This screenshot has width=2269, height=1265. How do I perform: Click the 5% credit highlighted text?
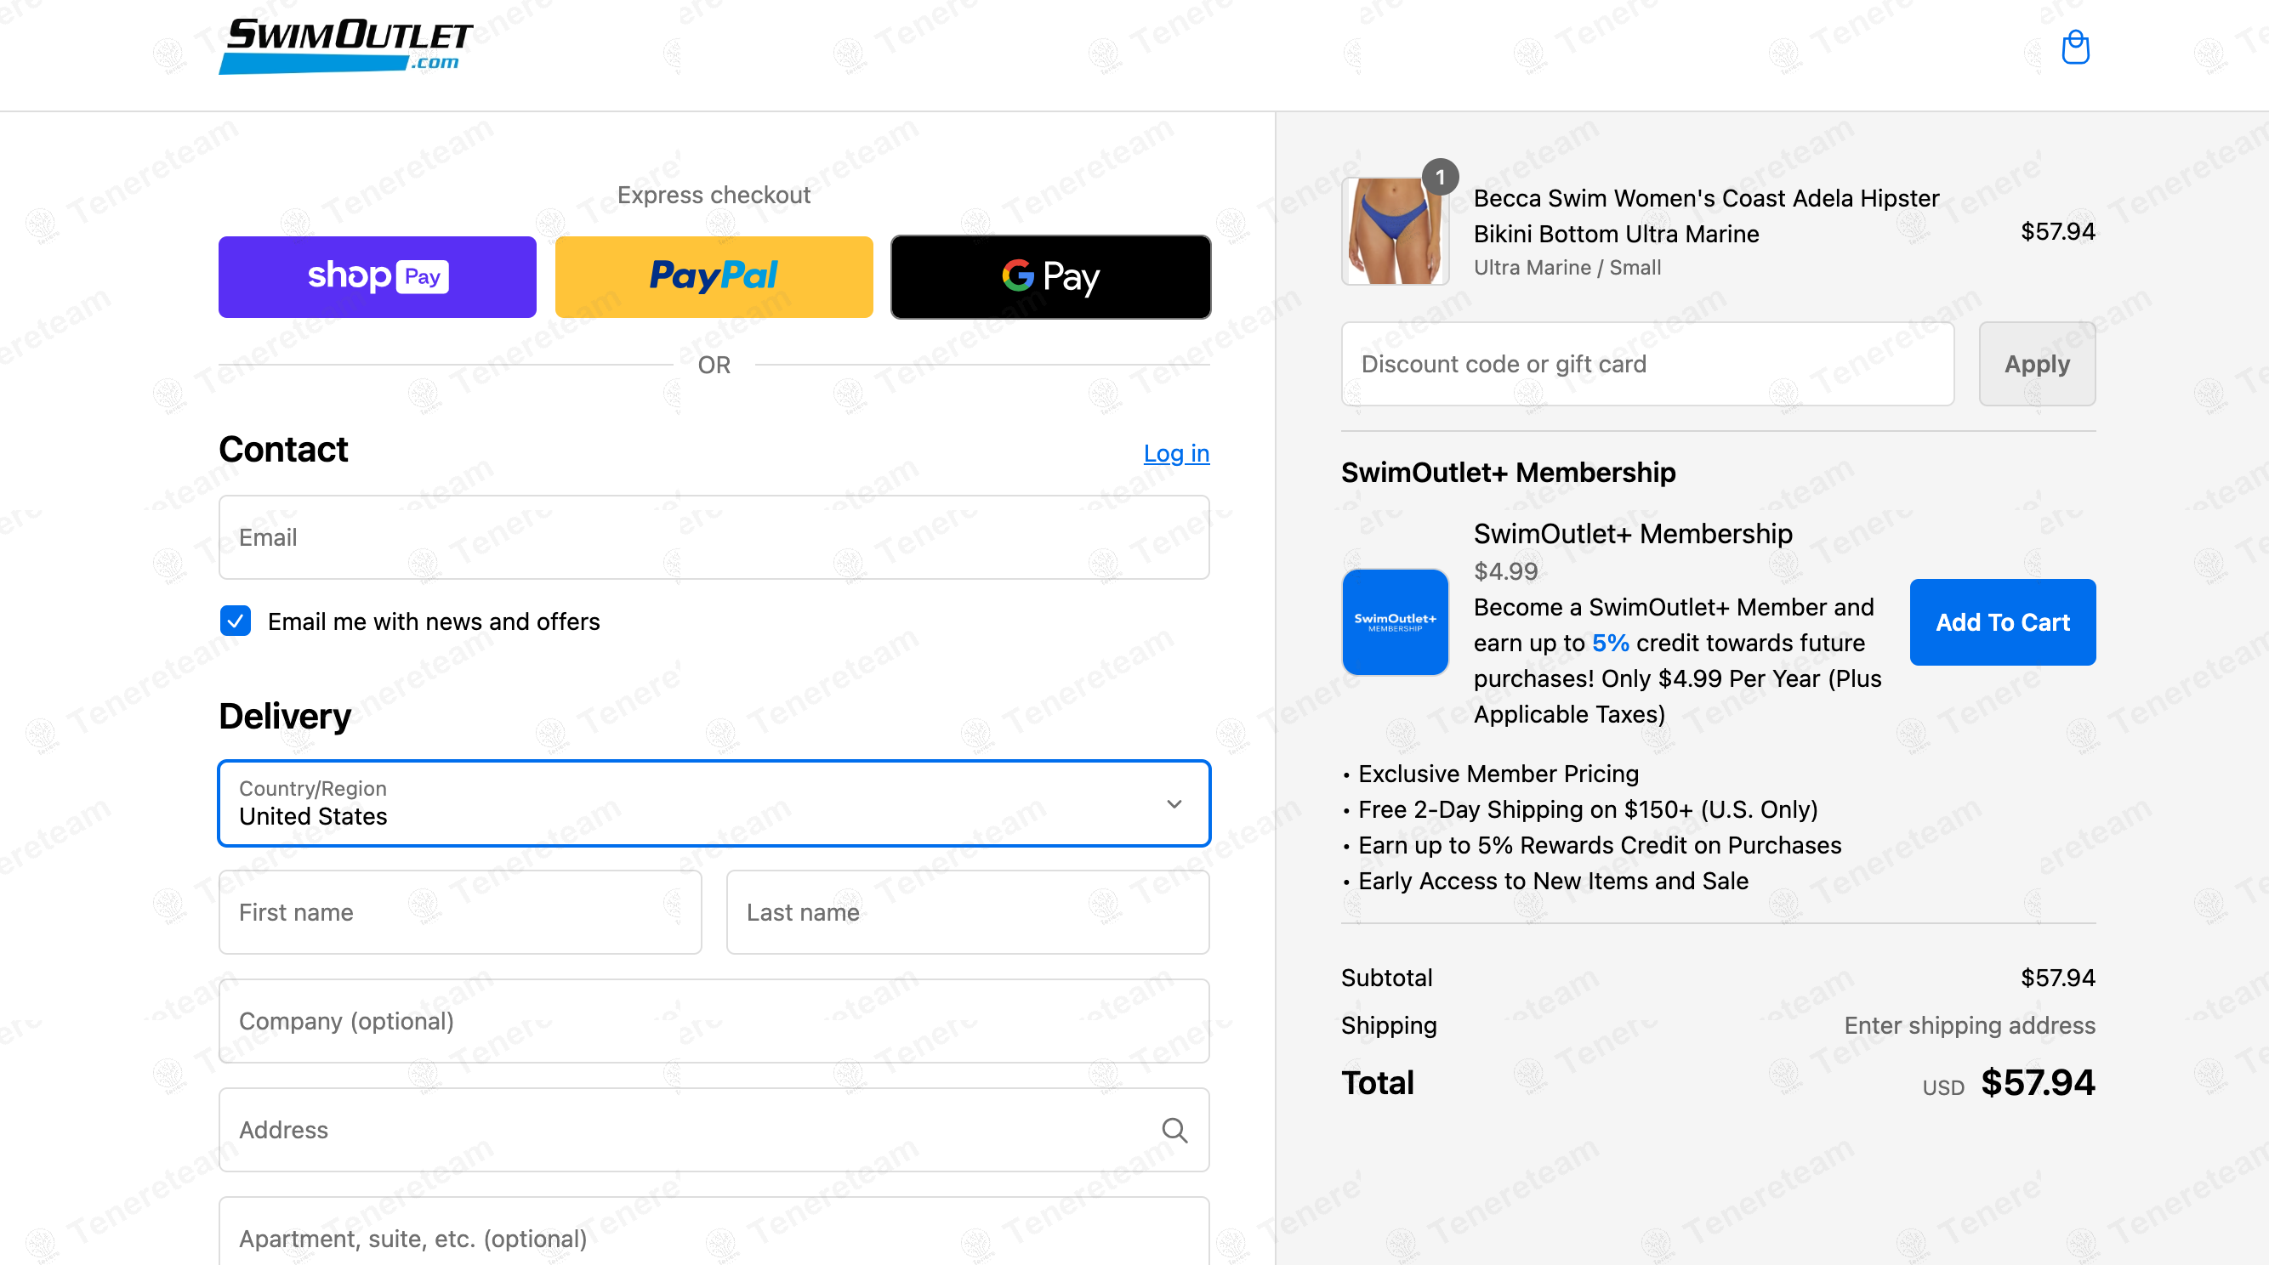(1610, 643)
